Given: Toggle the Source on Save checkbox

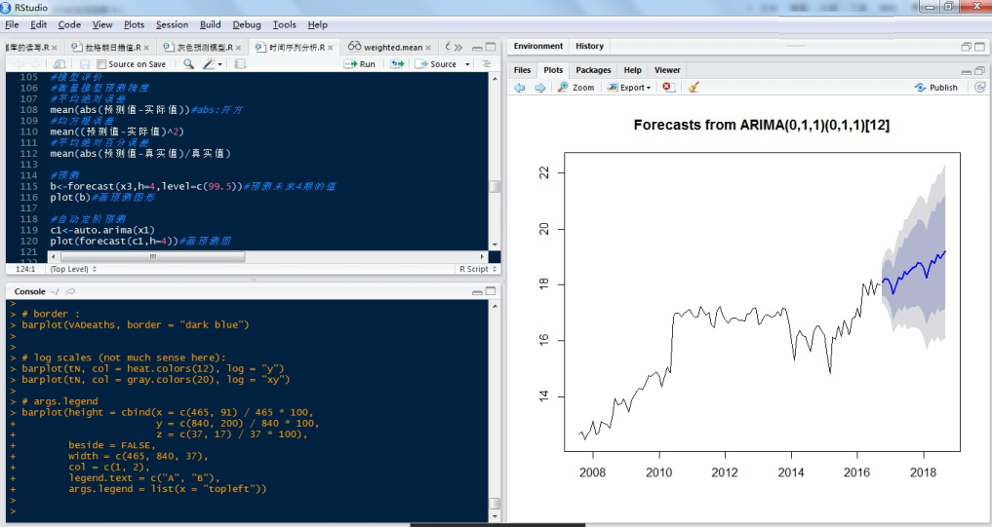Looking at the screenshot, I should (101, 64).
